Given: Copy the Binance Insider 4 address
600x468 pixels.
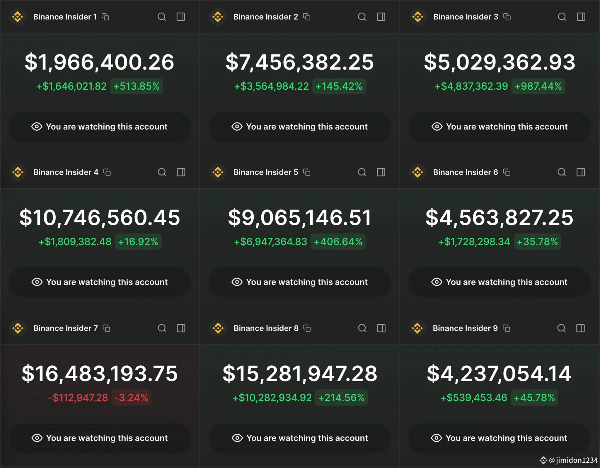Looking at the screenshot, I should [107, 172].
